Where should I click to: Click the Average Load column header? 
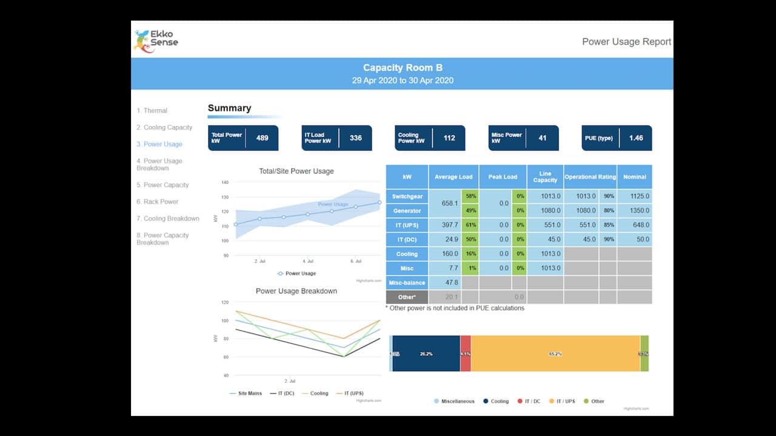453,177
